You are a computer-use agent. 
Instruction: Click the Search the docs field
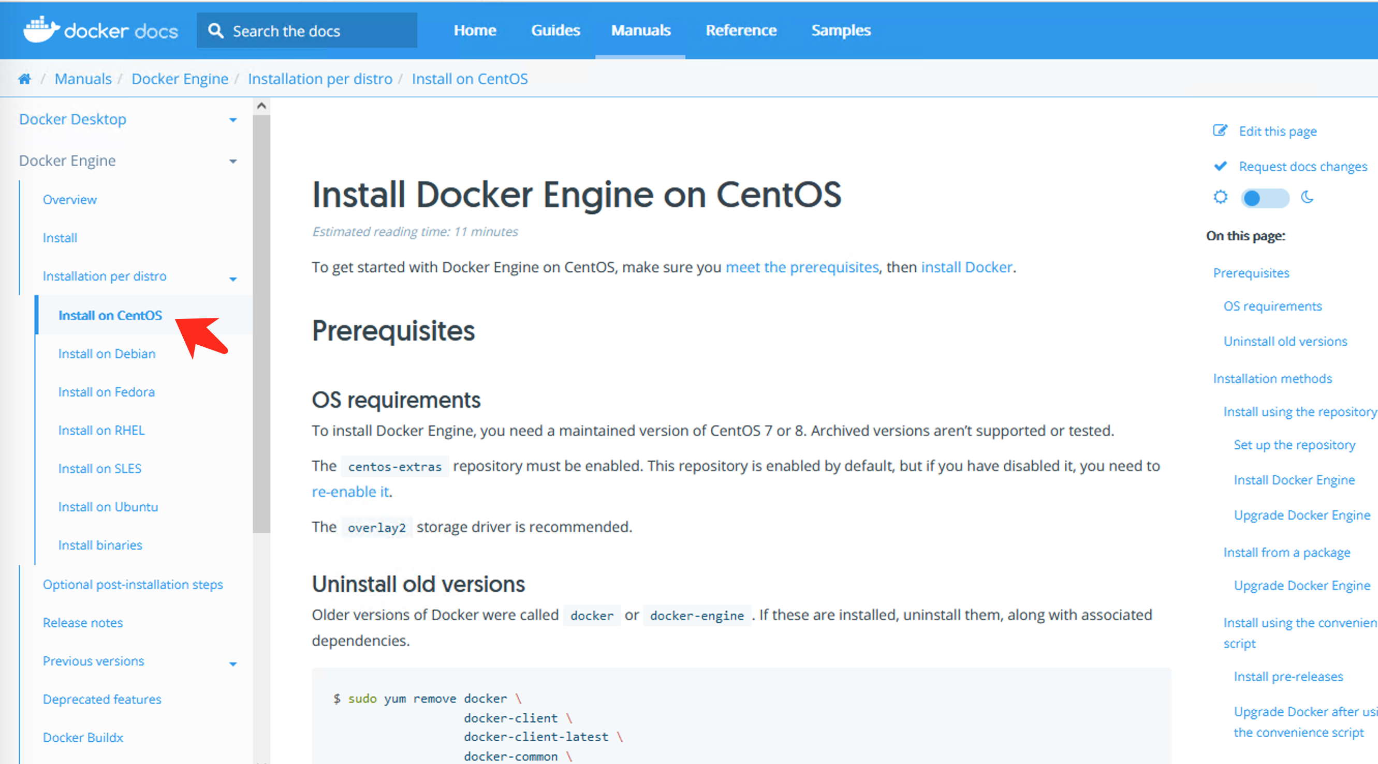(306, 31)
